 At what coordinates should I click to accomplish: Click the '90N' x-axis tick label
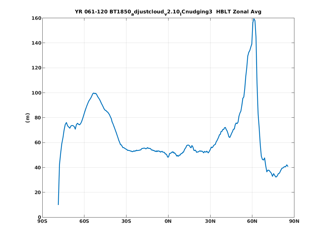pos(294,221)
